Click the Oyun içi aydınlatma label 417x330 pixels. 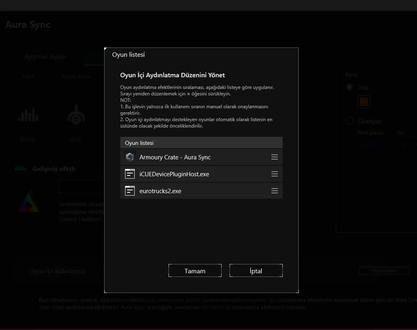tap(57, 271)
